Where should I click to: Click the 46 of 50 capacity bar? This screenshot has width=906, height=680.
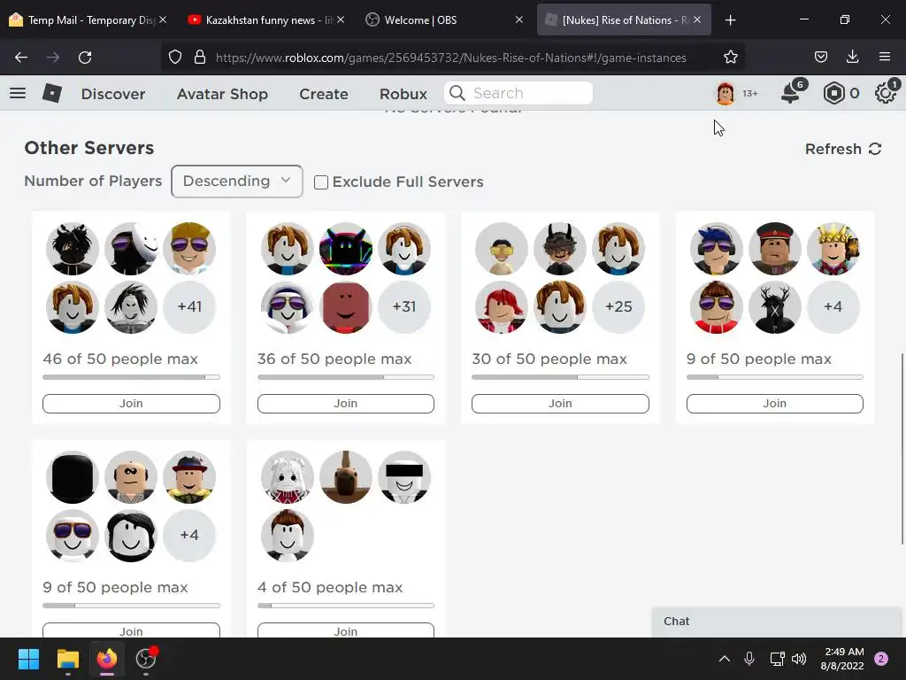pos(131,377)
